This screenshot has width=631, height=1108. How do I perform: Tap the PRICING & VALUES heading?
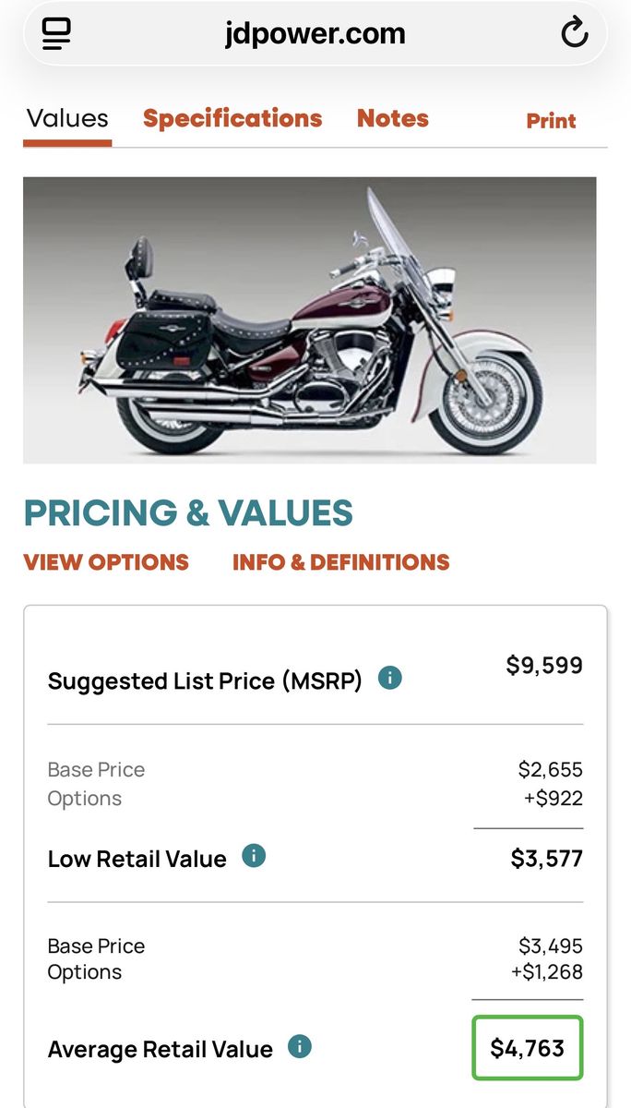(188, 513)
